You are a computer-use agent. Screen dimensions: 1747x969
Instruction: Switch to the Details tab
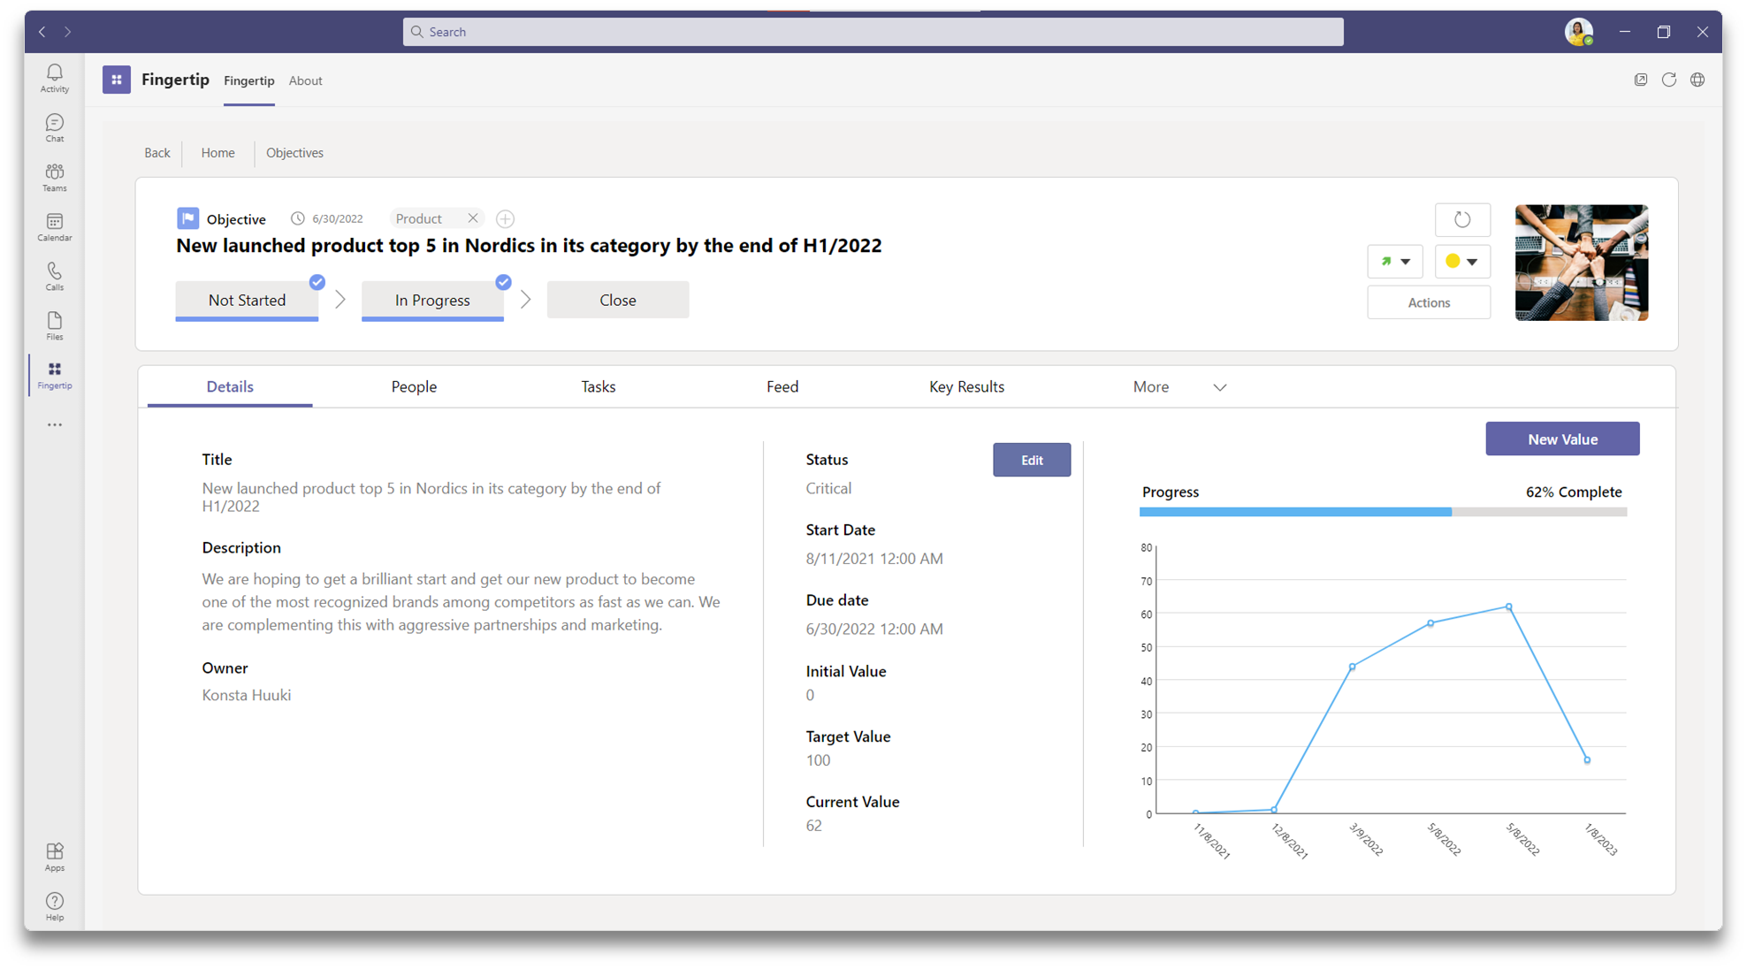click(230, 386)
